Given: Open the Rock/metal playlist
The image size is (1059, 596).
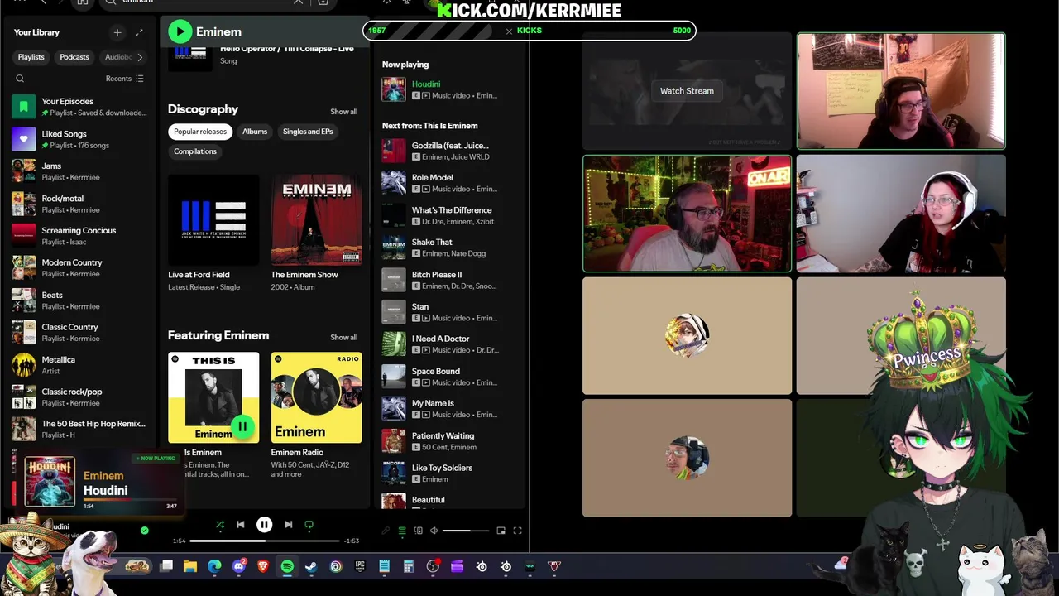Looking at the screenshot, I should (x=80, y=204).
